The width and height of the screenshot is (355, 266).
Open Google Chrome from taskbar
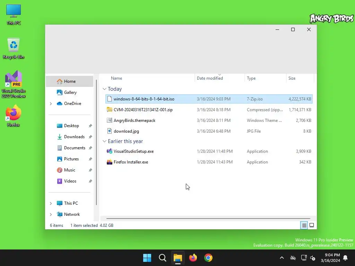click(x=208, y=258)
